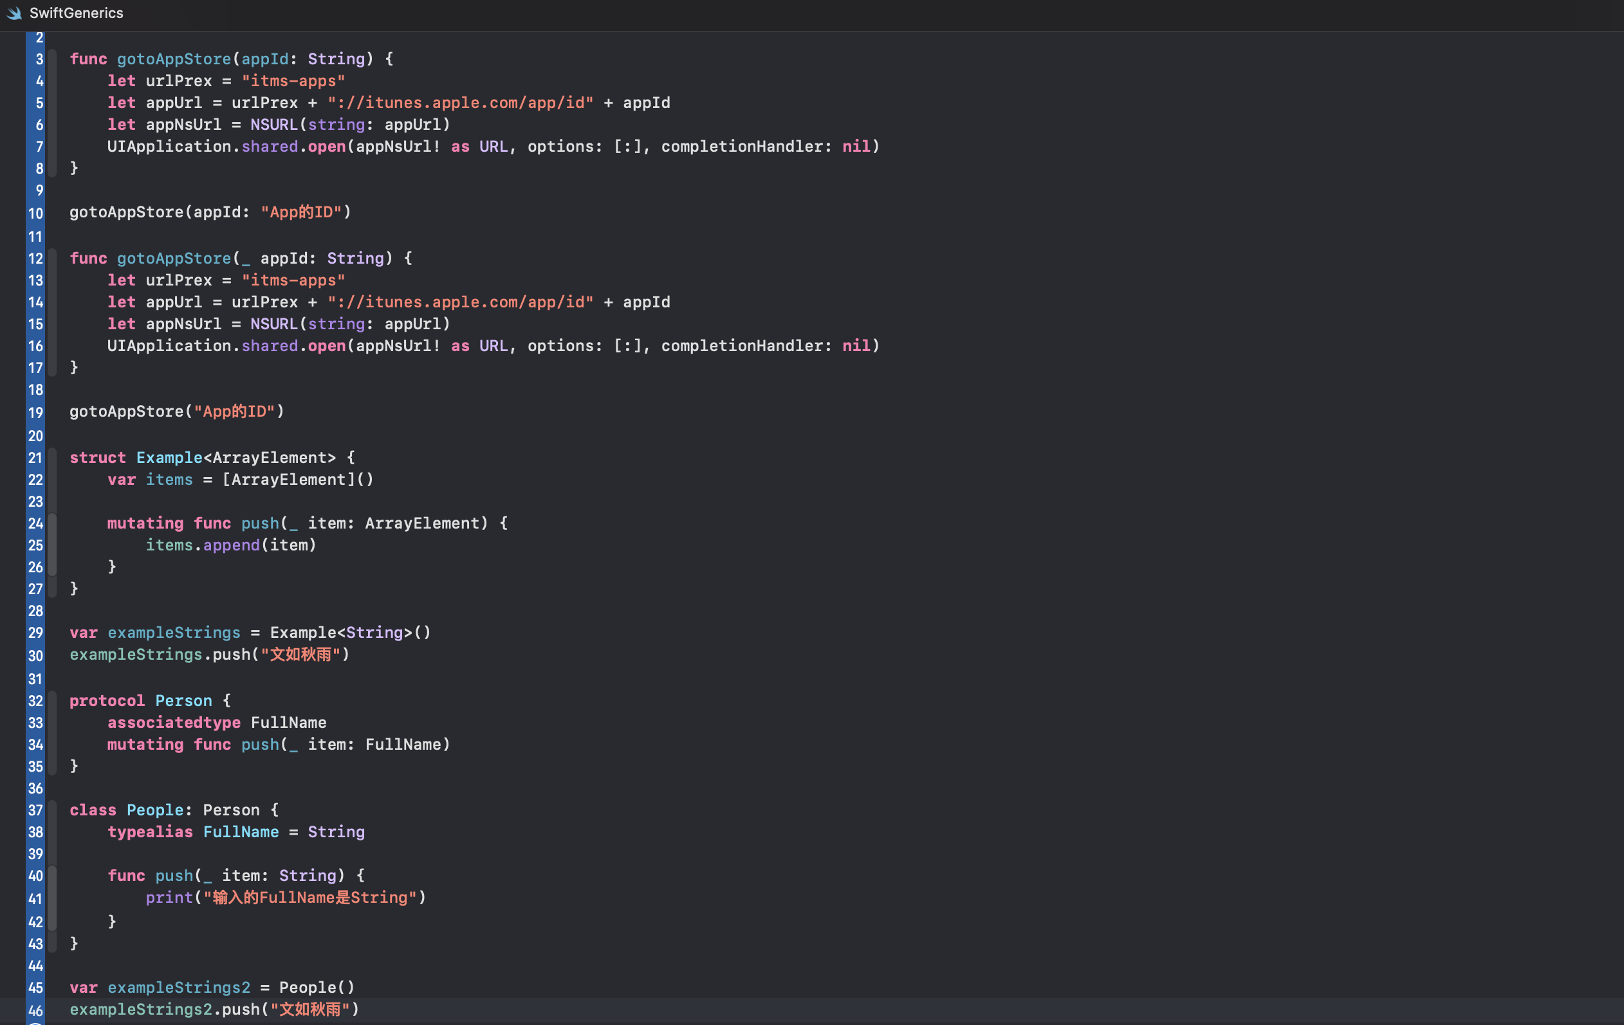Click the associatedtype keyword
This screenshot has width=1624, height=1025.
[x=173, y=722]
